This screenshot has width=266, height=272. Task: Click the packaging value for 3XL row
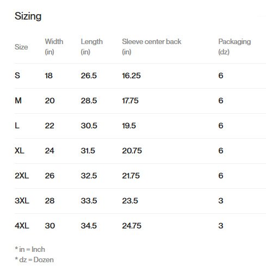click(221, 201)
